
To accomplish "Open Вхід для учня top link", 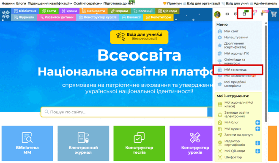I will point(235,3).
